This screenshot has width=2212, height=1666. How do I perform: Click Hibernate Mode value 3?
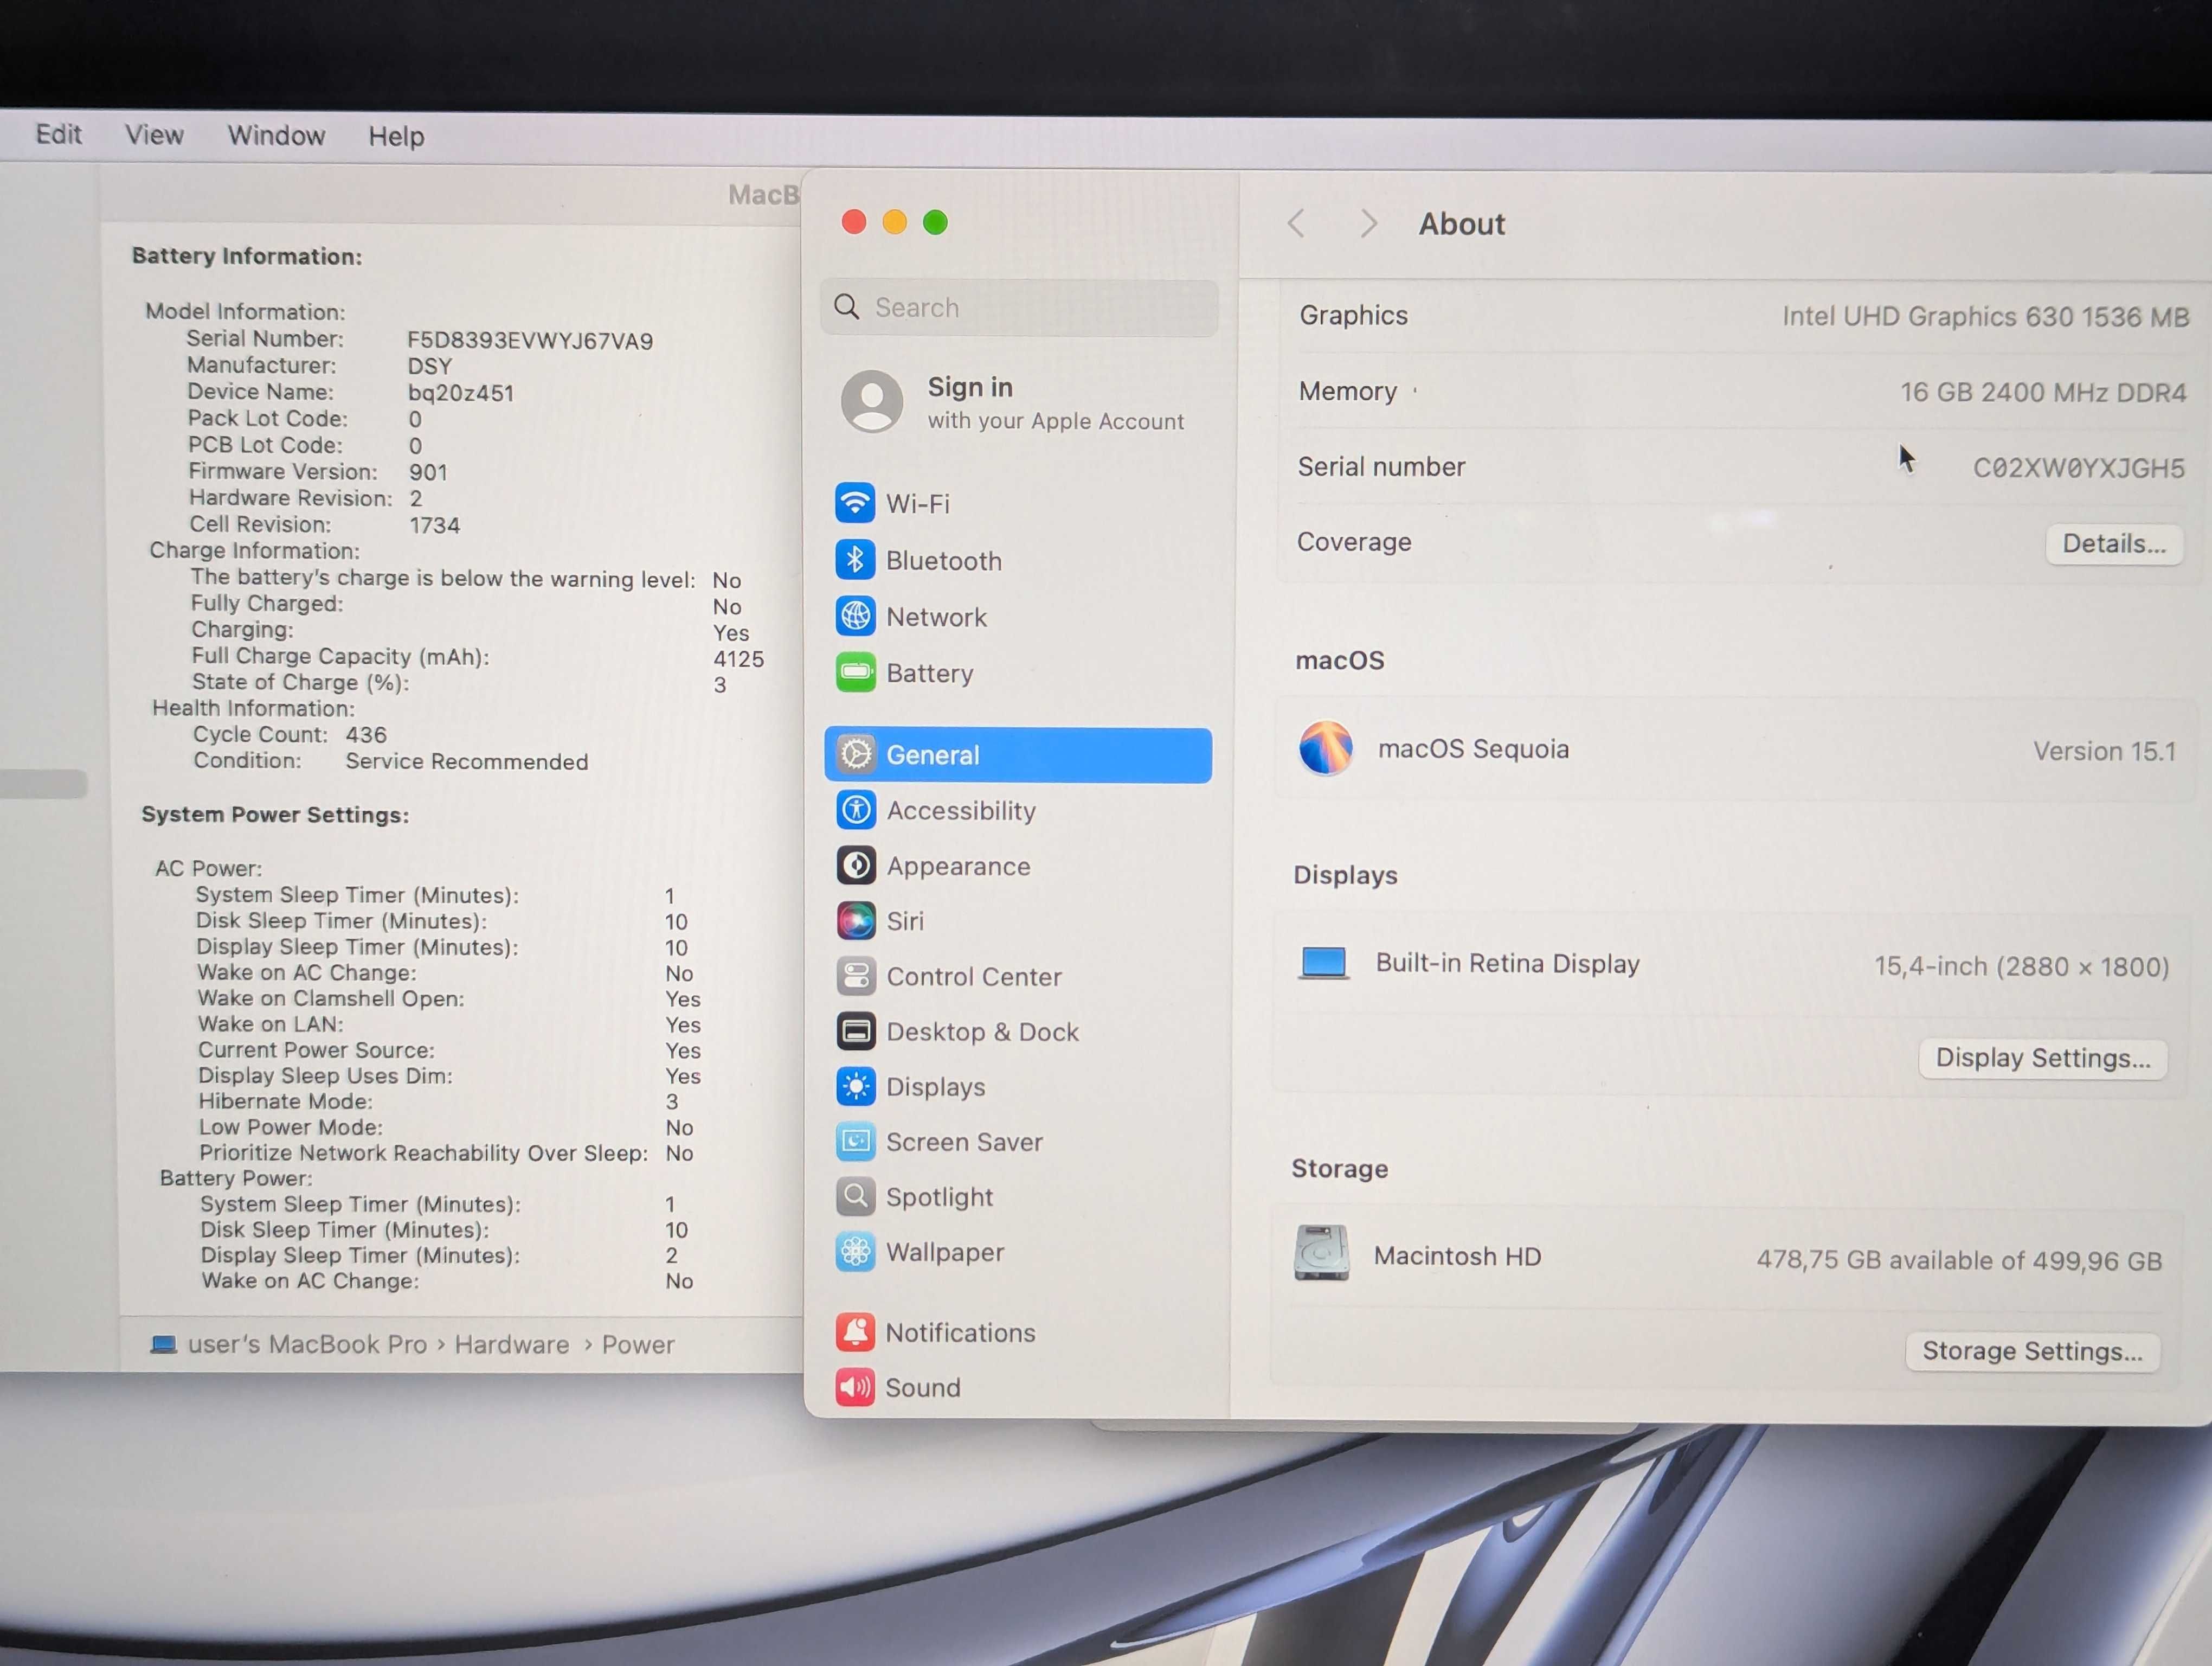click(x=672, y=1101)
